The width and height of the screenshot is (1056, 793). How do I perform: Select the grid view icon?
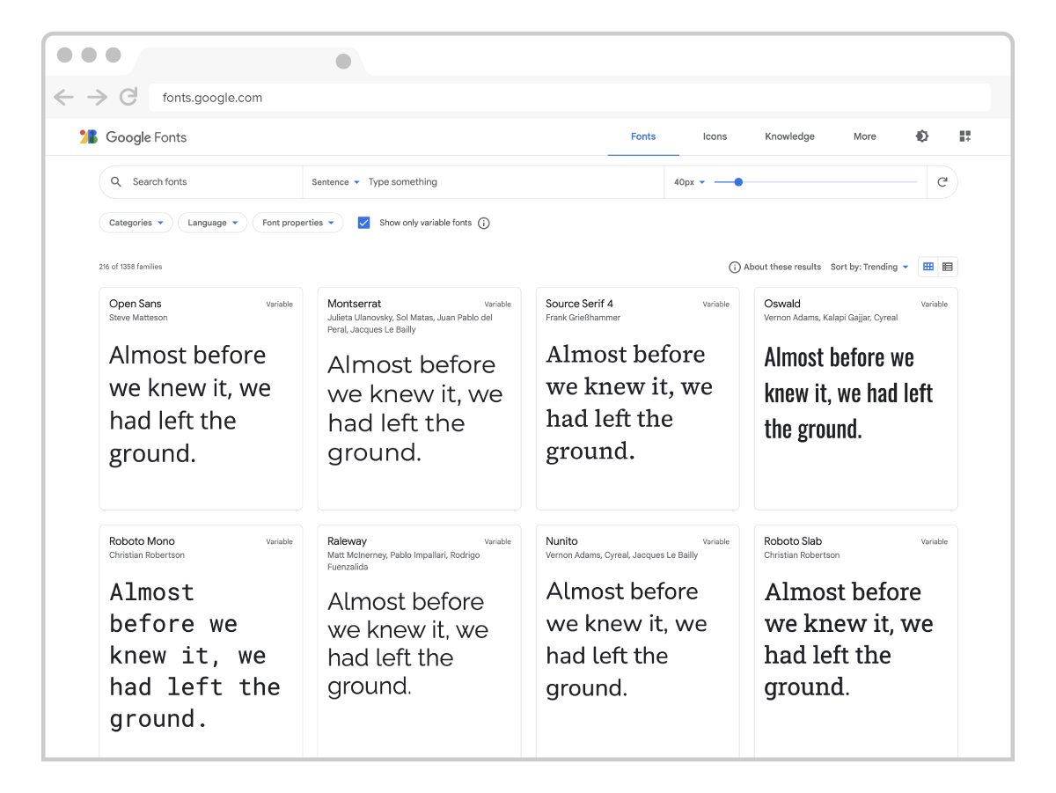click(x=928, y=266)
